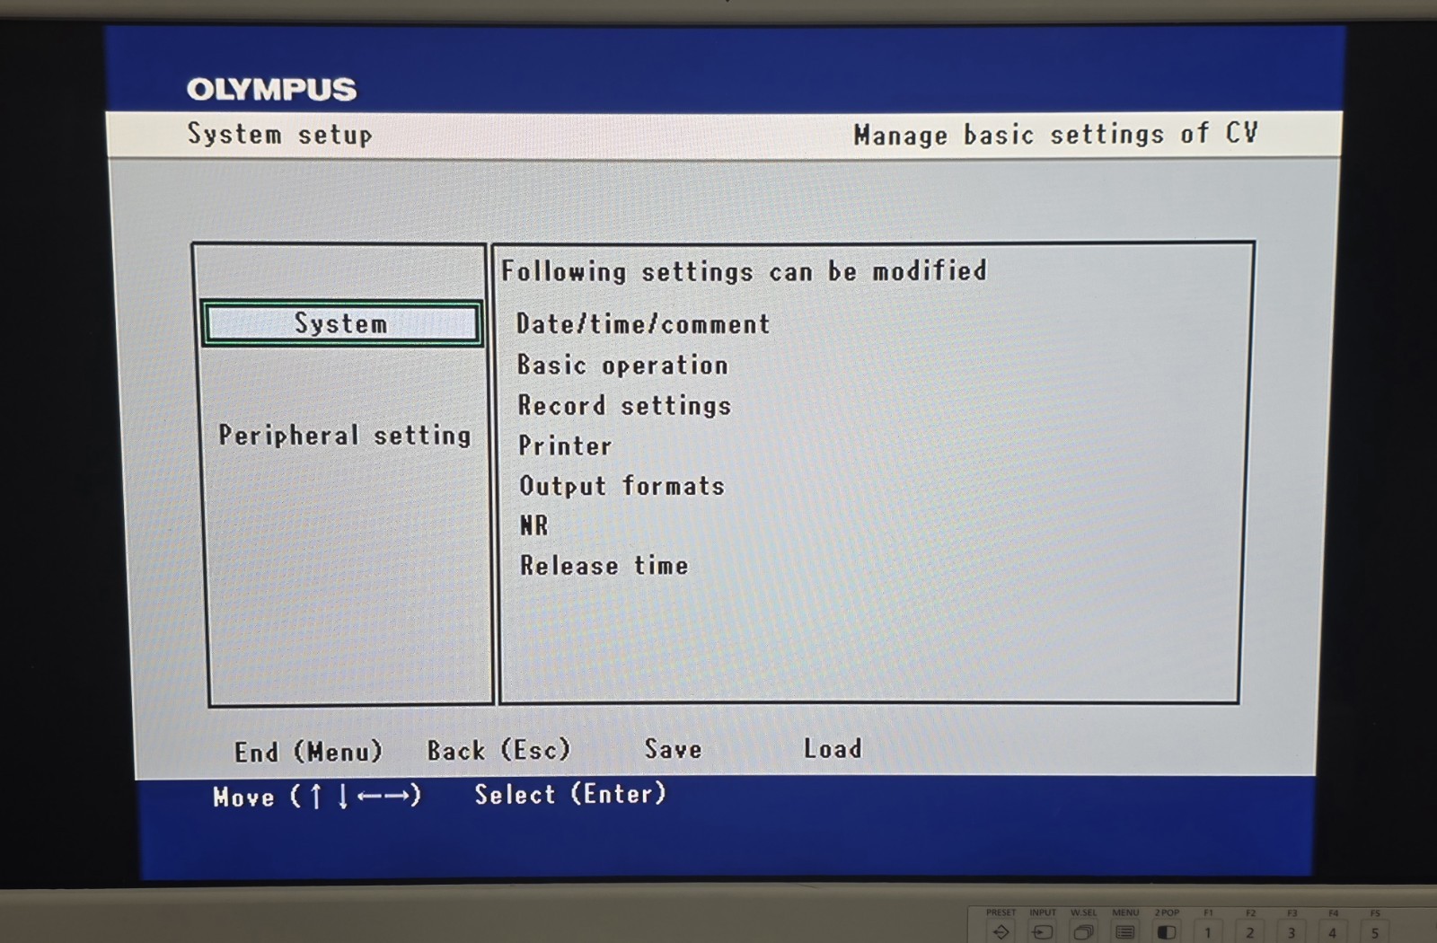Tap the F4 function button

[x=1333, y=932]
